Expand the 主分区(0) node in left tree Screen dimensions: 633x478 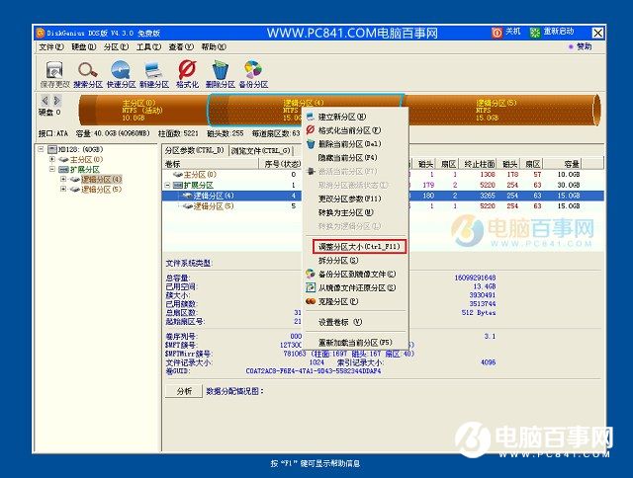point(52,160)
